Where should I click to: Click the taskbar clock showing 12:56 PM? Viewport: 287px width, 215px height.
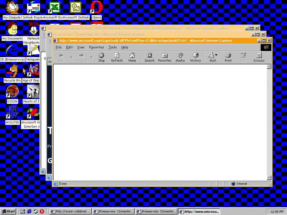click(x=277, y=212)
